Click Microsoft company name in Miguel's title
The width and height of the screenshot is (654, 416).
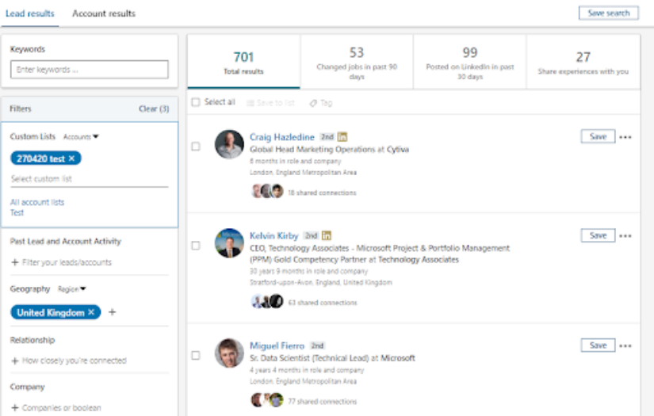[x=398, y=358]
